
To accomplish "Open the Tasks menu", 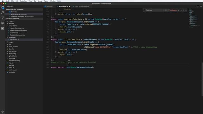I will [x=46, y=1].
